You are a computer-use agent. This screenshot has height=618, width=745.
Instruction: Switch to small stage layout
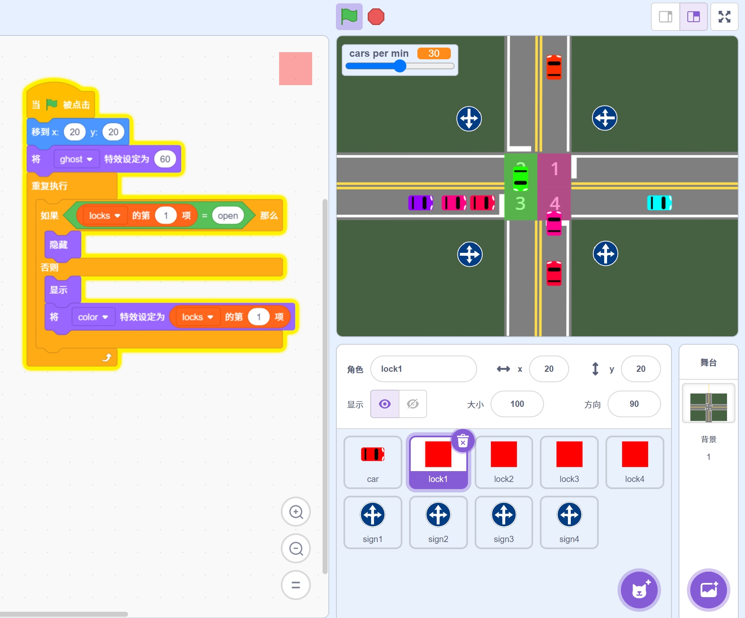pos(666,17)
